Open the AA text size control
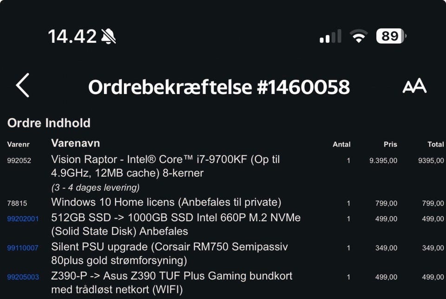 pyautogui.click(x=414, y=86)
